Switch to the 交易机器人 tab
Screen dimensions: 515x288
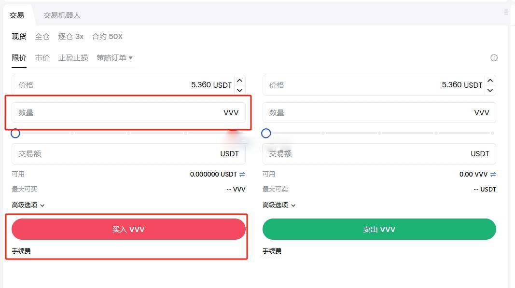[x=62, y=15]
